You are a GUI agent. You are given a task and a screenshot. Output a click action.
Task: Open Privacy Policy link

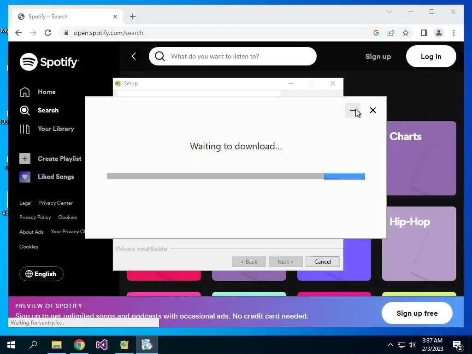click(35, 218)
